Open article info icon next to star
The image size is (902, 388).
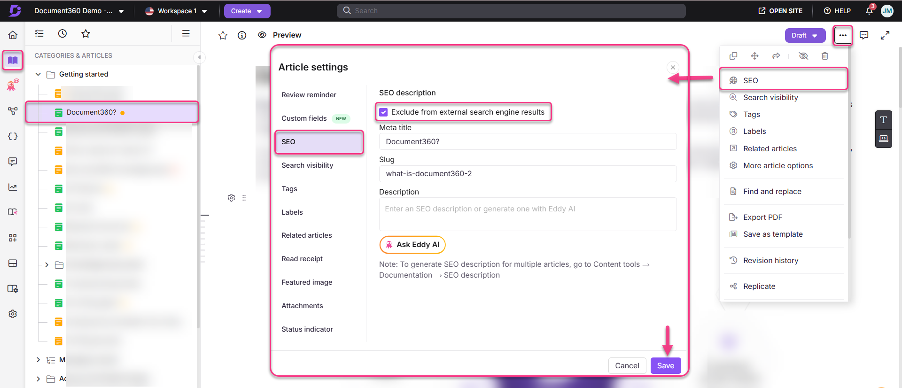[242, 35]
